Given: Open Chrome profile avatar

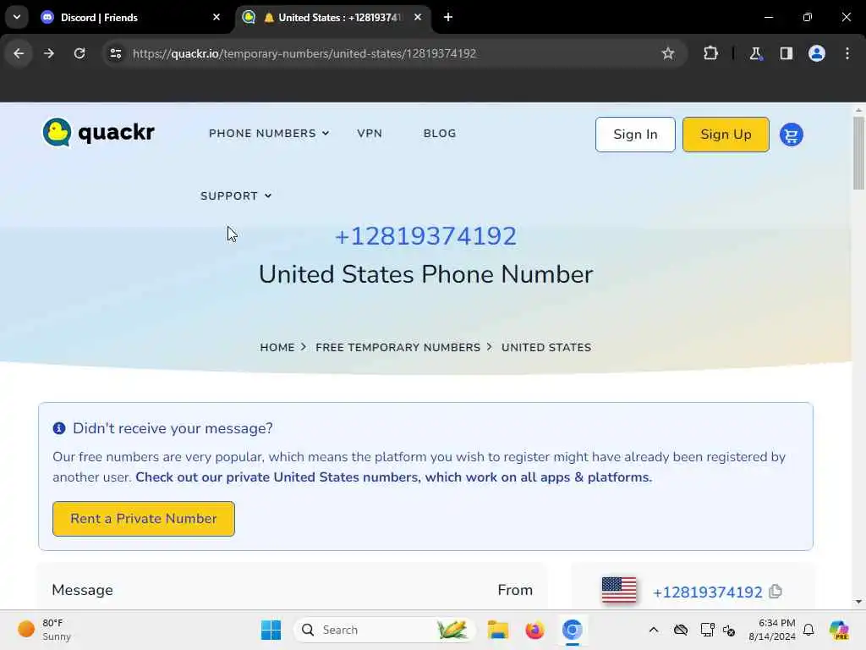Looking at the screenshot, I should coord(816,53).
